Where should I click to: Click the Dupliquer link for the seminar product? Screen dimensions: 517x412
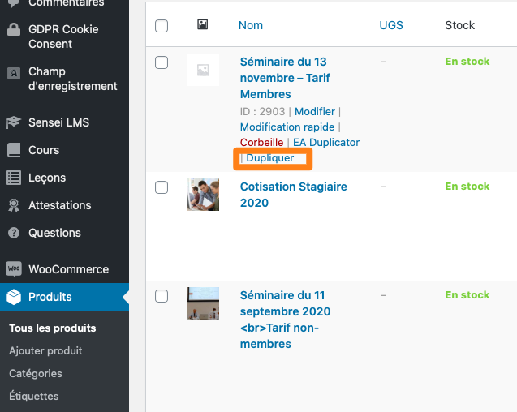click(x=269, y=158)
